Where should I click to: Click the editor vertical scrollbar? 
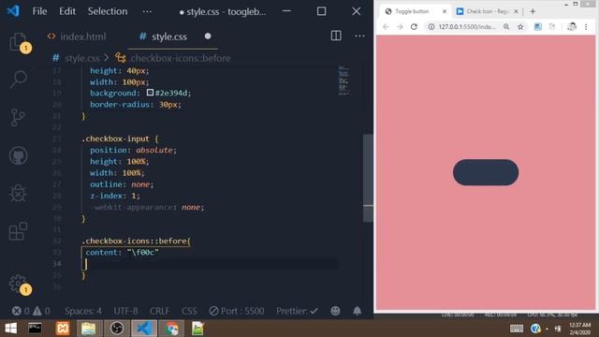(x=368, y=178)
